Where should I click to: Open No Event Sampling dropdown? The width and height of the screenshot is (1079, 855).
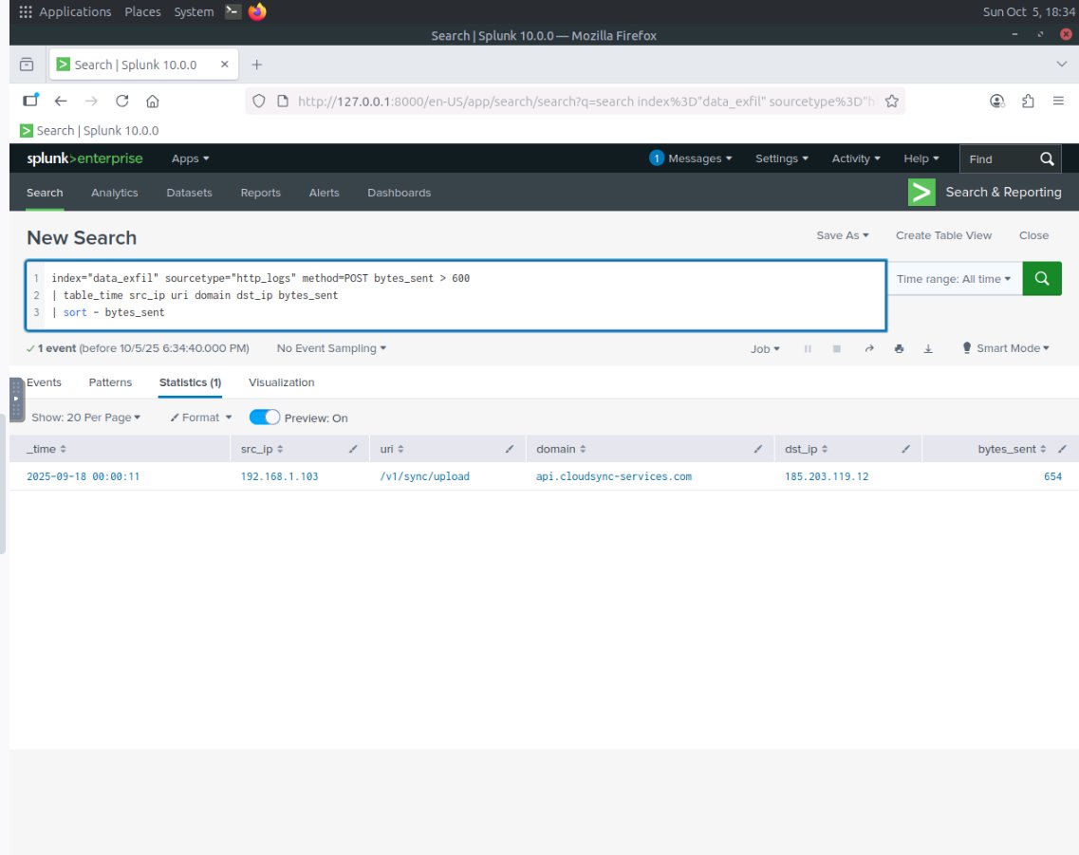click(331, 349)
